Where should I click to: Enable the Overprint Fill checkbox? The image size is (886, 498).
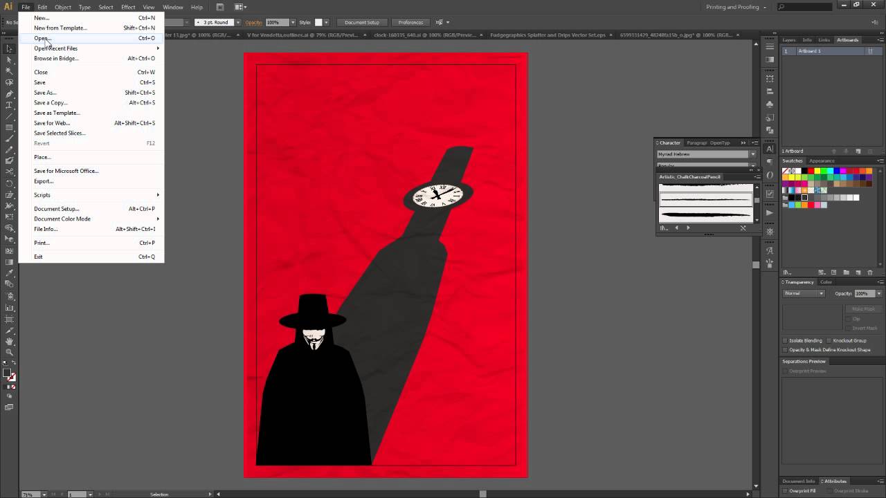(785, 490)
